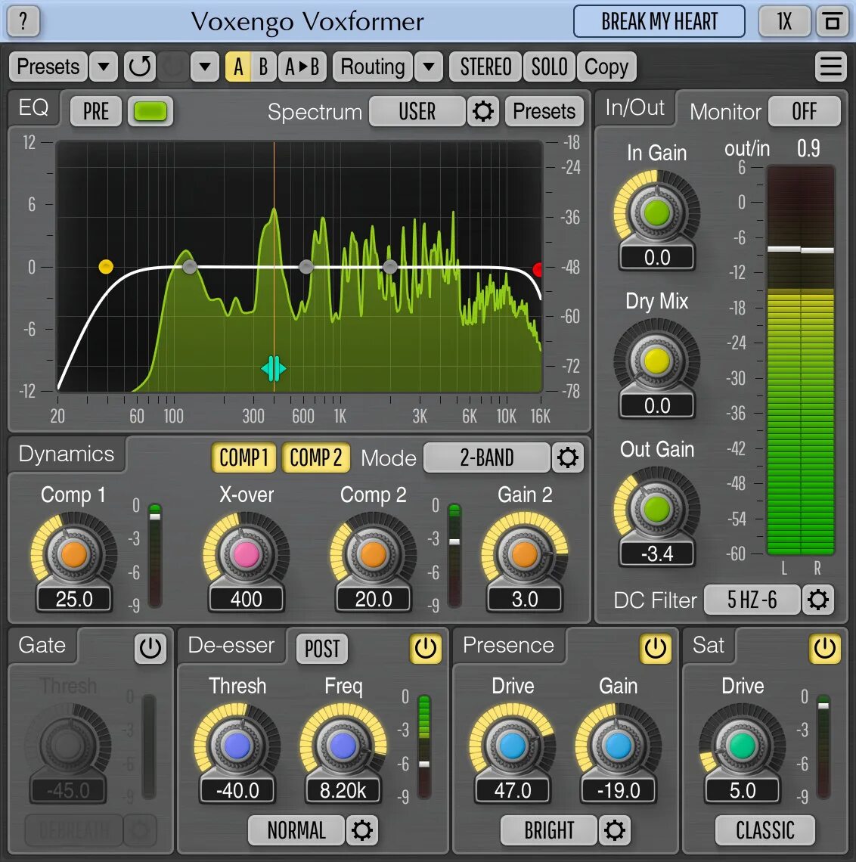Open the EQ tab
The image size is (856, 862).
33,107
